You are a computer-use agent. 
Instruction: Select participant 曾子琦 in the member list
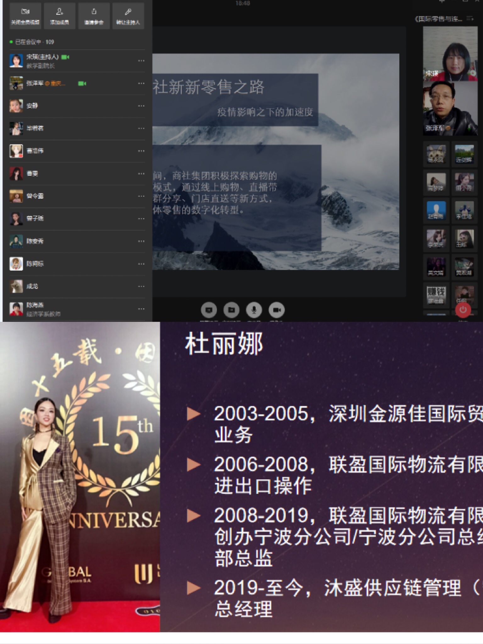tap(35, 218)
